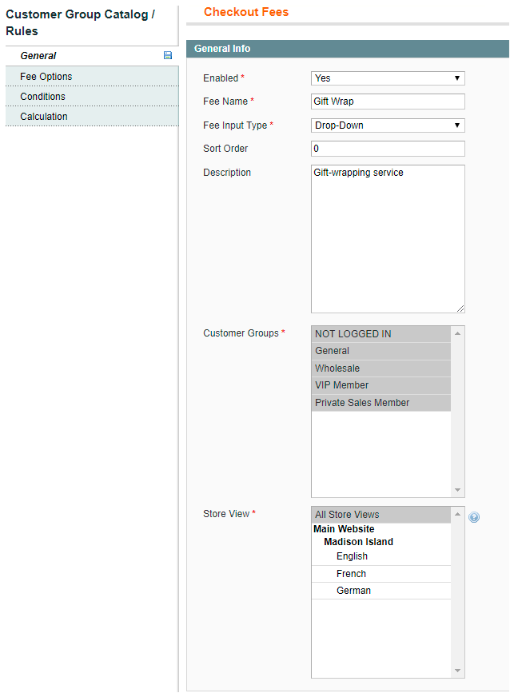Click the Sort Order input field
This screenshot has width=510, height=693.
388,149
